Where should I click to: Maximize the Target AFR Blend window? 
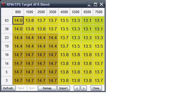click(96, 4)
